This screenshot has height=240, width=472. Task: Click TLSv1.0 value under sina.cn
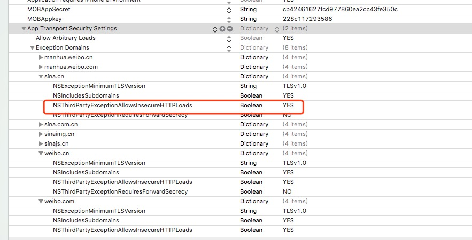(294, 86)
